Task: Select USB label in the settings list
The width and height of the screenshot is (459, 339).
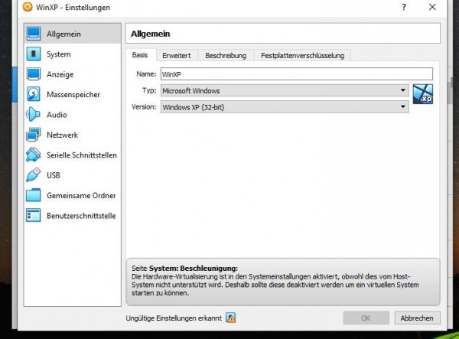Action: coord(54,175)
